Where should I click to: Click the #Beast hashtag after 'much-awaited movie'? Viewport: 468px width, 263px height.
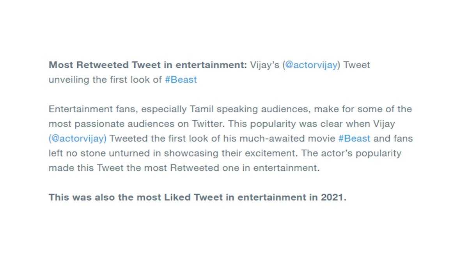coord(355,138)
